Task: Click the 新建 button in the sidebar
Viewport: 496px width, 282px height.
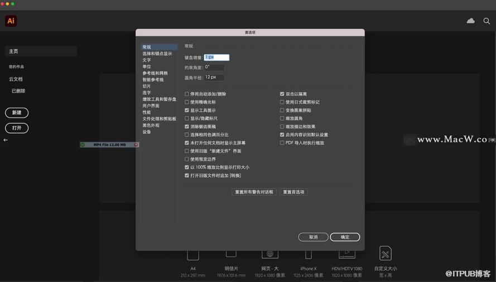Action: click(17, 113)
